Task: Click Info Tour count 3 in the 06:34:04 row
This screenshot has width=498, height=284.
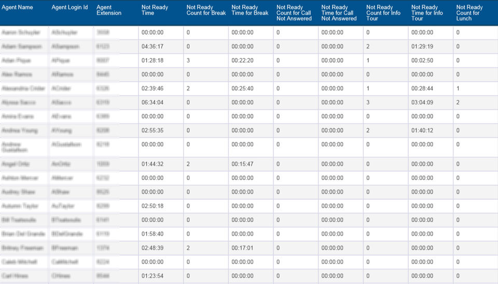Action: coord(368,102)
